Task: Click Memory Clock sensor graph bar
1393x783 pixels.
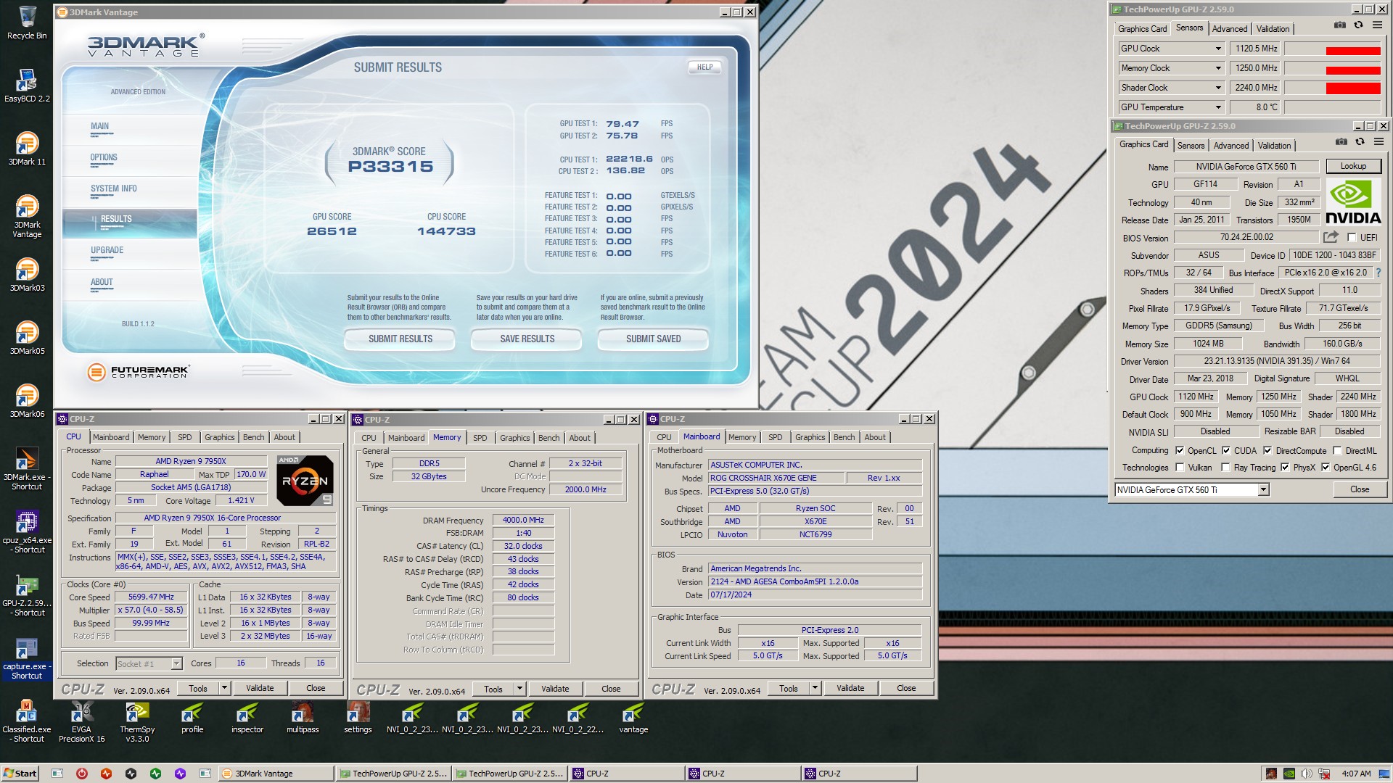Action: [x=1332, y=69]
